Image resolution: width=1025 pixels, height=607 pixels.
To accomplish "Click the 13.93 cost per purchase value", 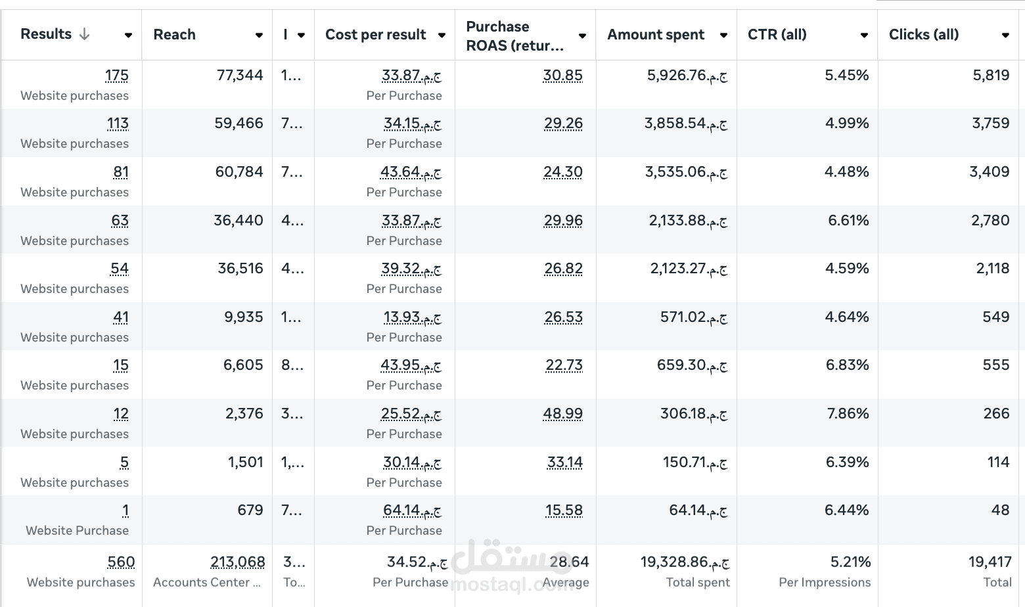I will pyautogui.click(x=413, y=317).
